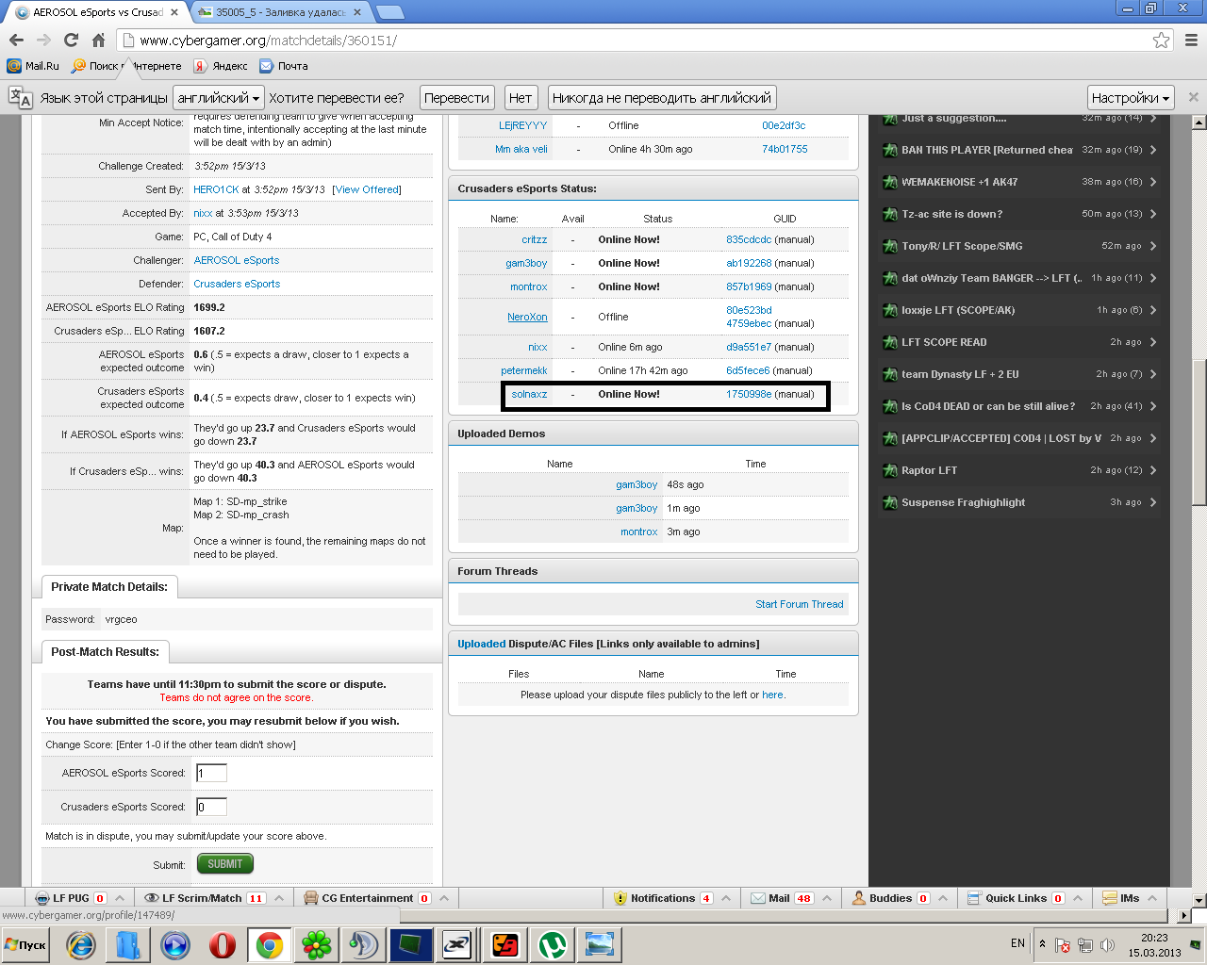
Task: Open the Почта bookmark
Action: 284,66
